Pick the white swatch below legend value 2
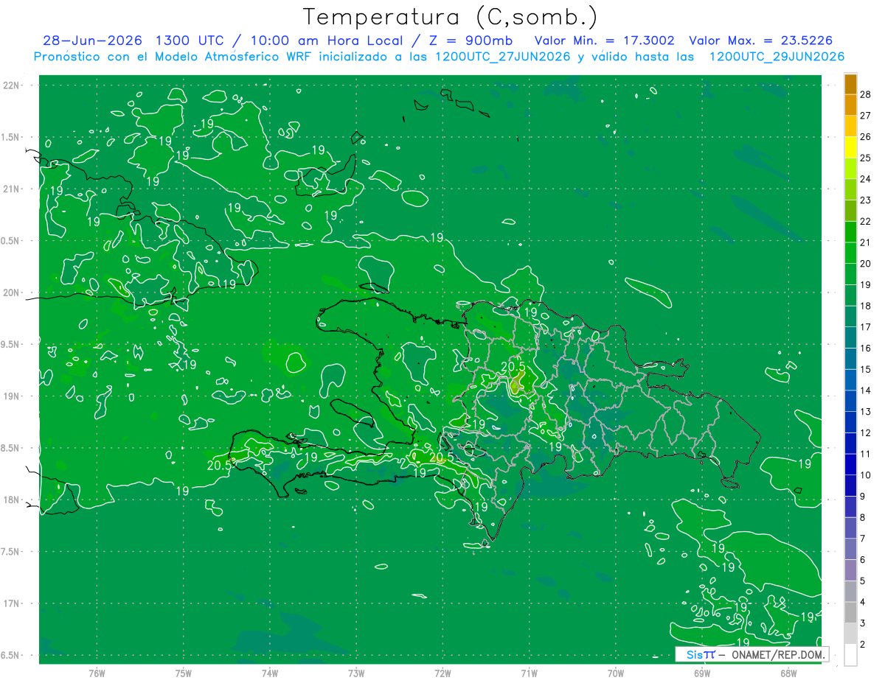Viewport: 885px width, 683px height. coord(850,655)
